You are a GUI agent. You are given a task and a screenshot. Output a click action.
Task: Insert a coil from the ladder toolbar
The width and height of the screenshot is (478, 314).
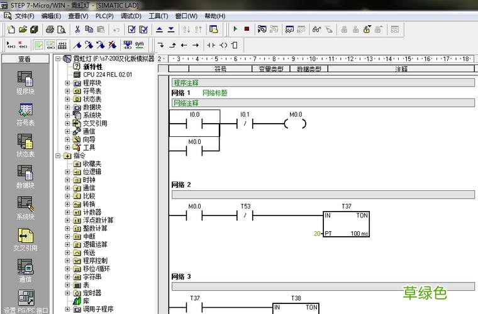pos(223,45)
